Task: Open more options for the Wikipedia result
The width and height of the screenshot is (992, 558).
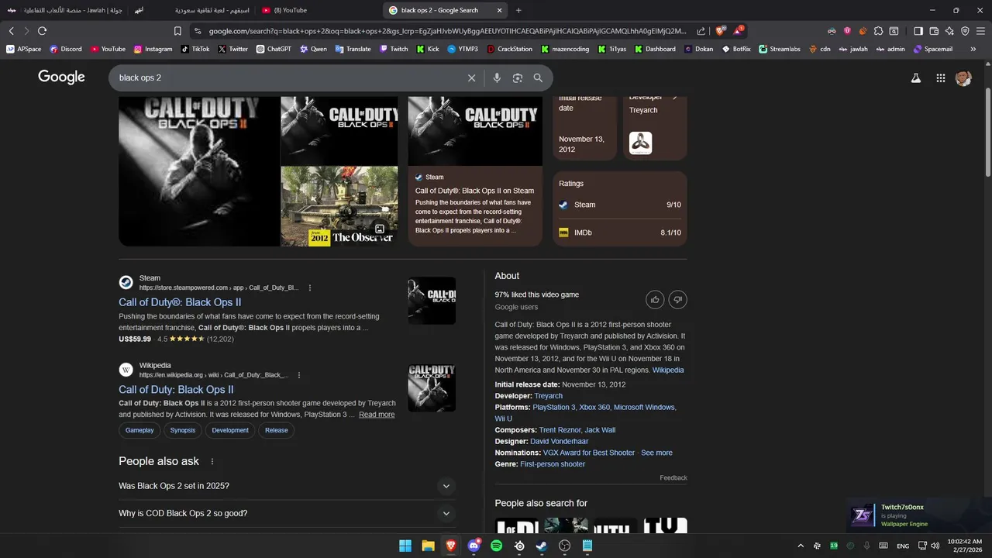Action: point(299,375)
